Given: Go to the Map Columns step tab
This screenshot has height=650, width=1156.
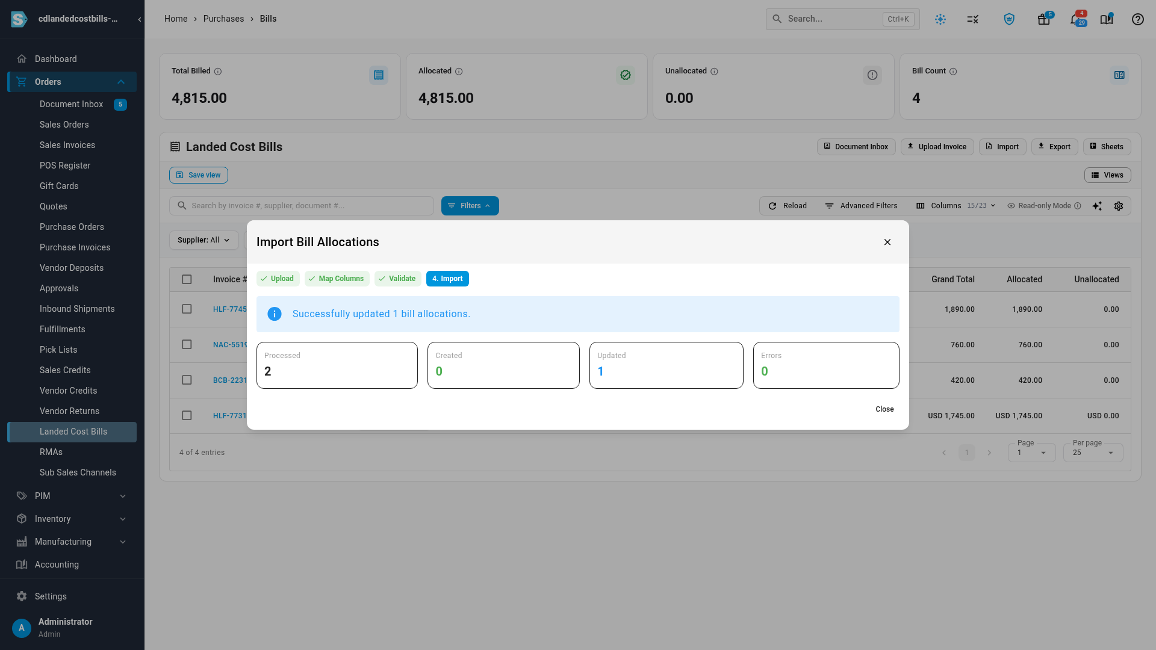Looking at the screenshot, I should click(x=337, y=279).
